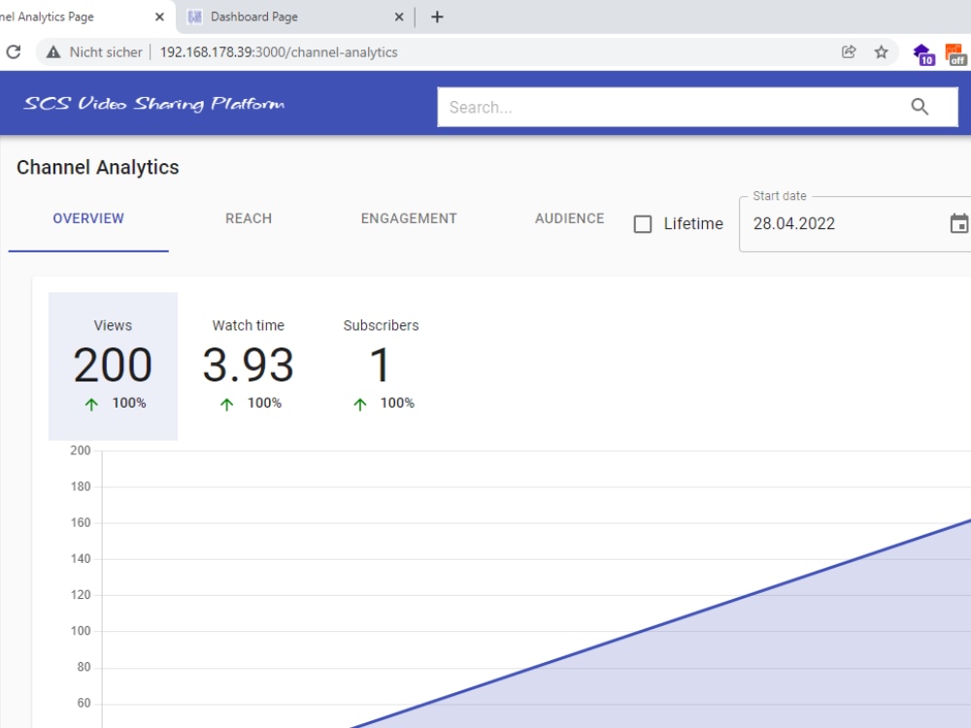
Task: Switch to the Audience tab
Action: 569,218
